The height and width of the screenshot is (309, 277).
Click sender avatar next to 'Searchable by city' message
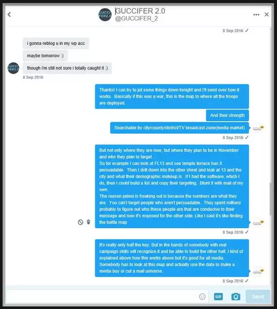(258, 128)
